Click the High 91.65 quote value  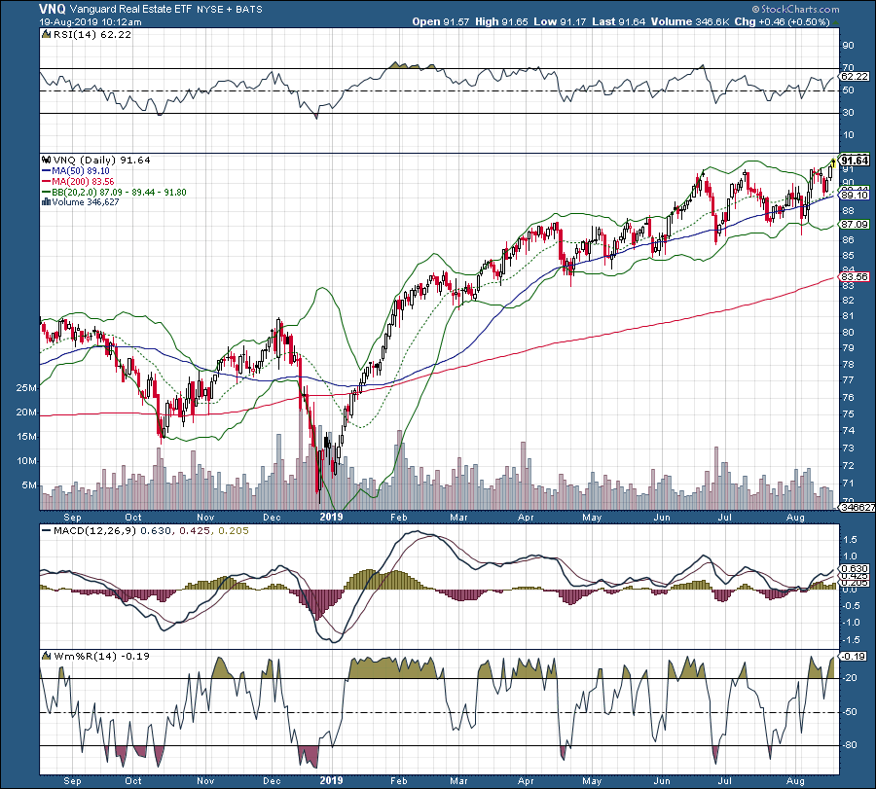pos(501,21)
